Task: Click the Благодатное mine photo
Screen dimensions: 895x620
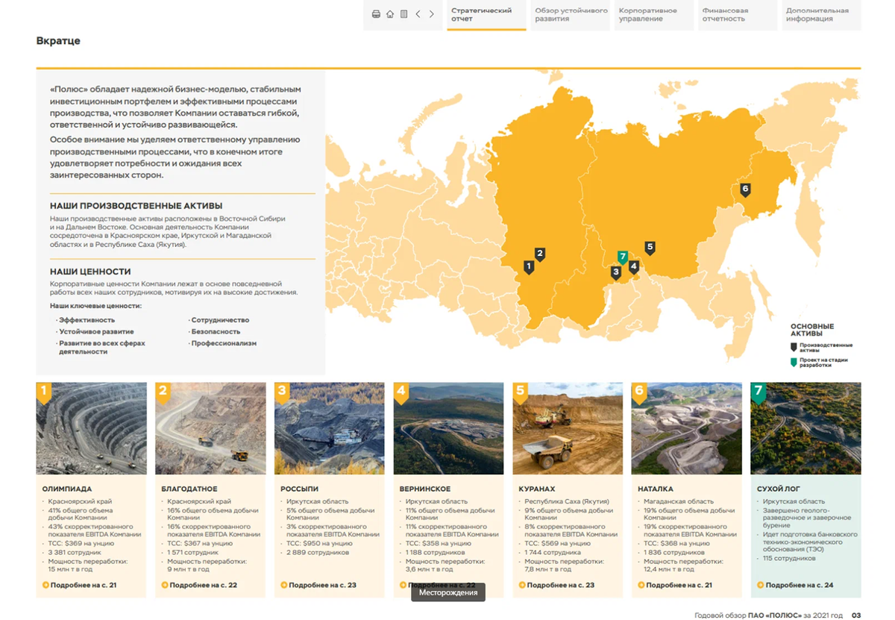Action: click(x=210, y=428)
